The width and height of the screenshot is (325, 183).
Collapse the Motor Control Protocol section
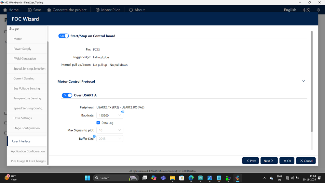pyautogui.click(x=304, y=81)
